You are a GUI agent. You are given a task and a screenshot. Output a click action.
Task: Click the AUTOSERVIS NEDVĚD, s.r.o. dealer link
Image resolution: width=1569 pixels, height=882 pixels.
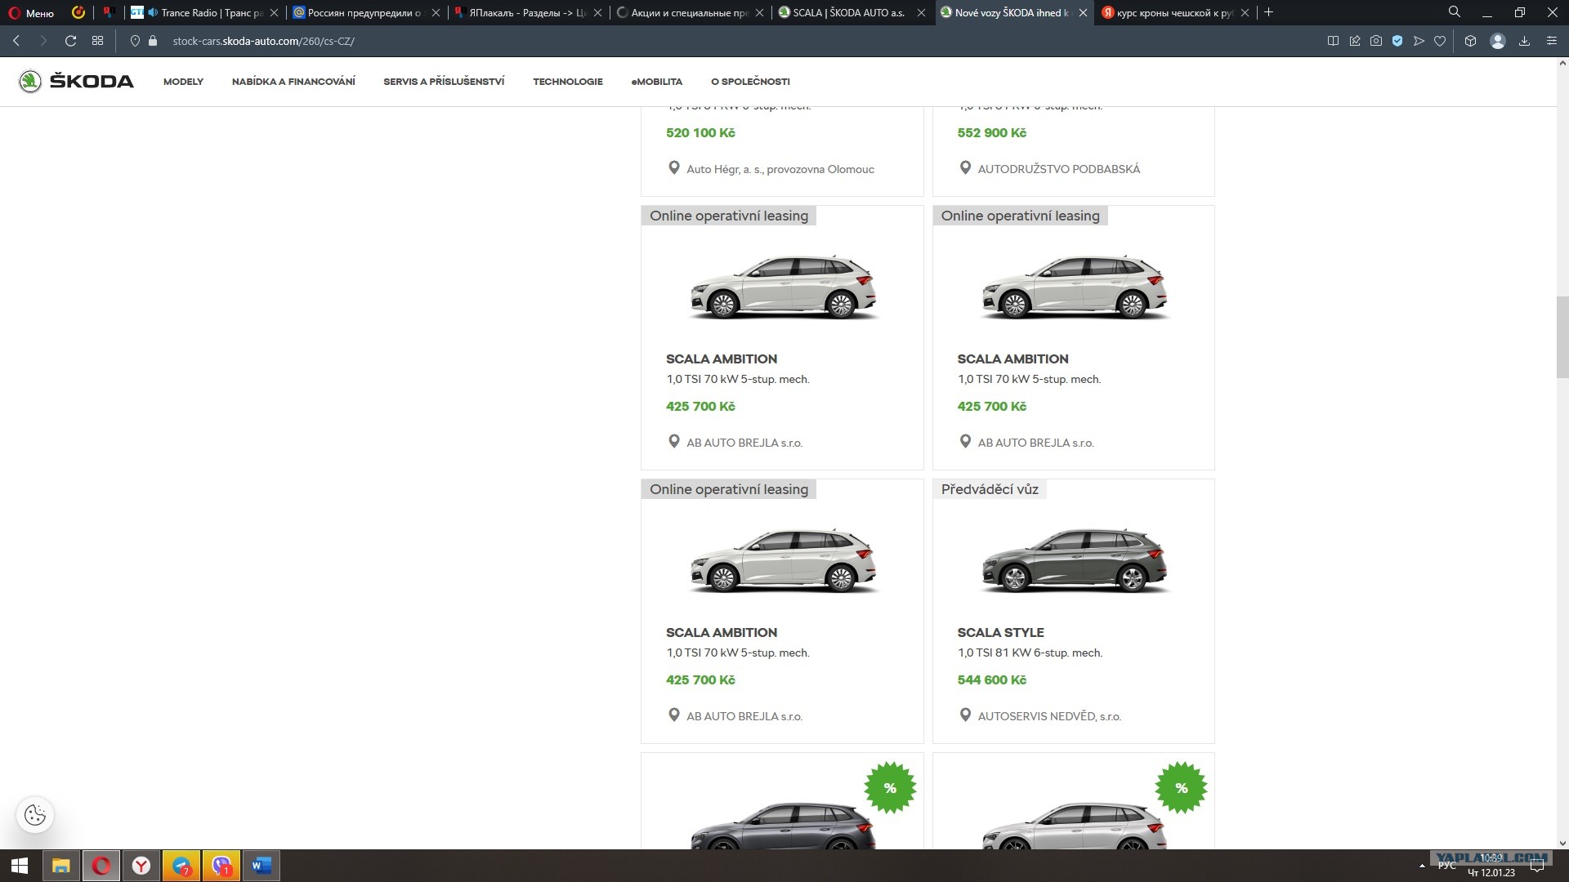click(x=1049, y=716)
